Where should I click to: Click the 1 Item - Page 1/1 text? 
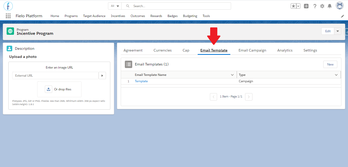pos(231,97)
